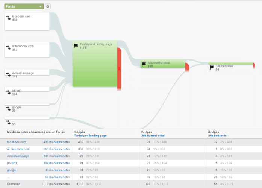The width and height of the screenshot is (262, 188).
Task: Click (direct) link in the table
Action: tap(12, 163)
